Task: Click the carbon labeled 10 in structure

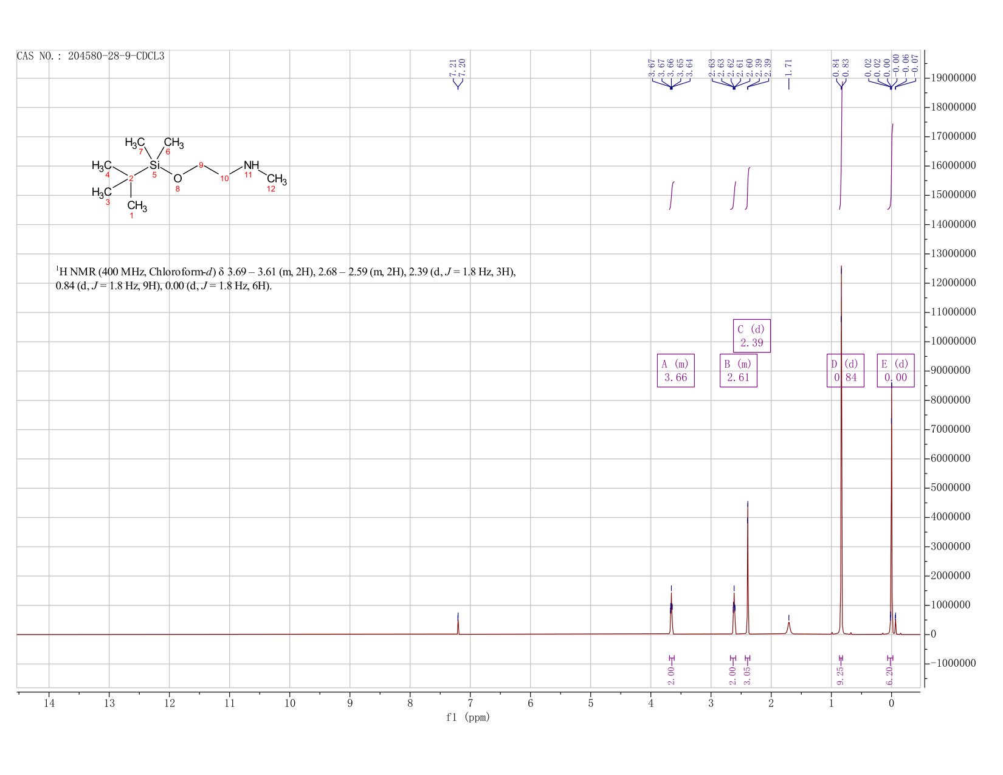Action: (x=225, y=178)
